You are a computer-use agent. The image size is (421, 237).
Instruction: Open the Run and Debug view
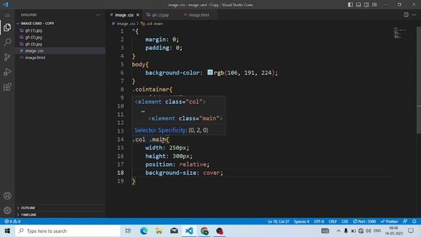(7, 72)
